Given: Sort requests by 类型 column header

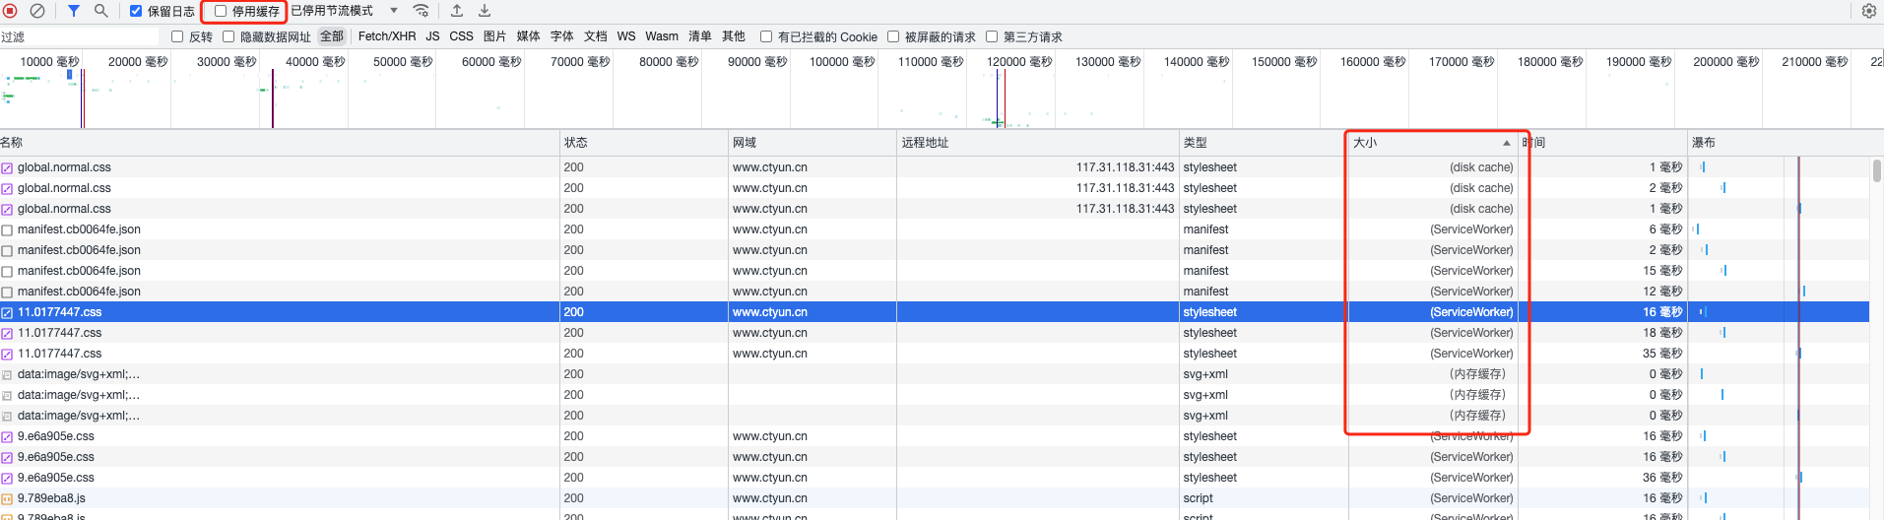Looking at the screenshot, I should (1261, 143).
